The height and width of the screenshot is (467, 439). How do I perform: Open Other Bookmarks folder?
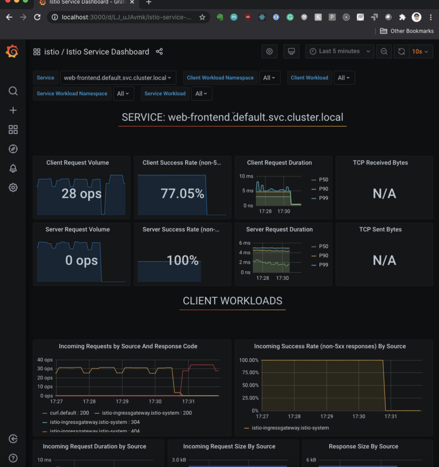(407, 31)
